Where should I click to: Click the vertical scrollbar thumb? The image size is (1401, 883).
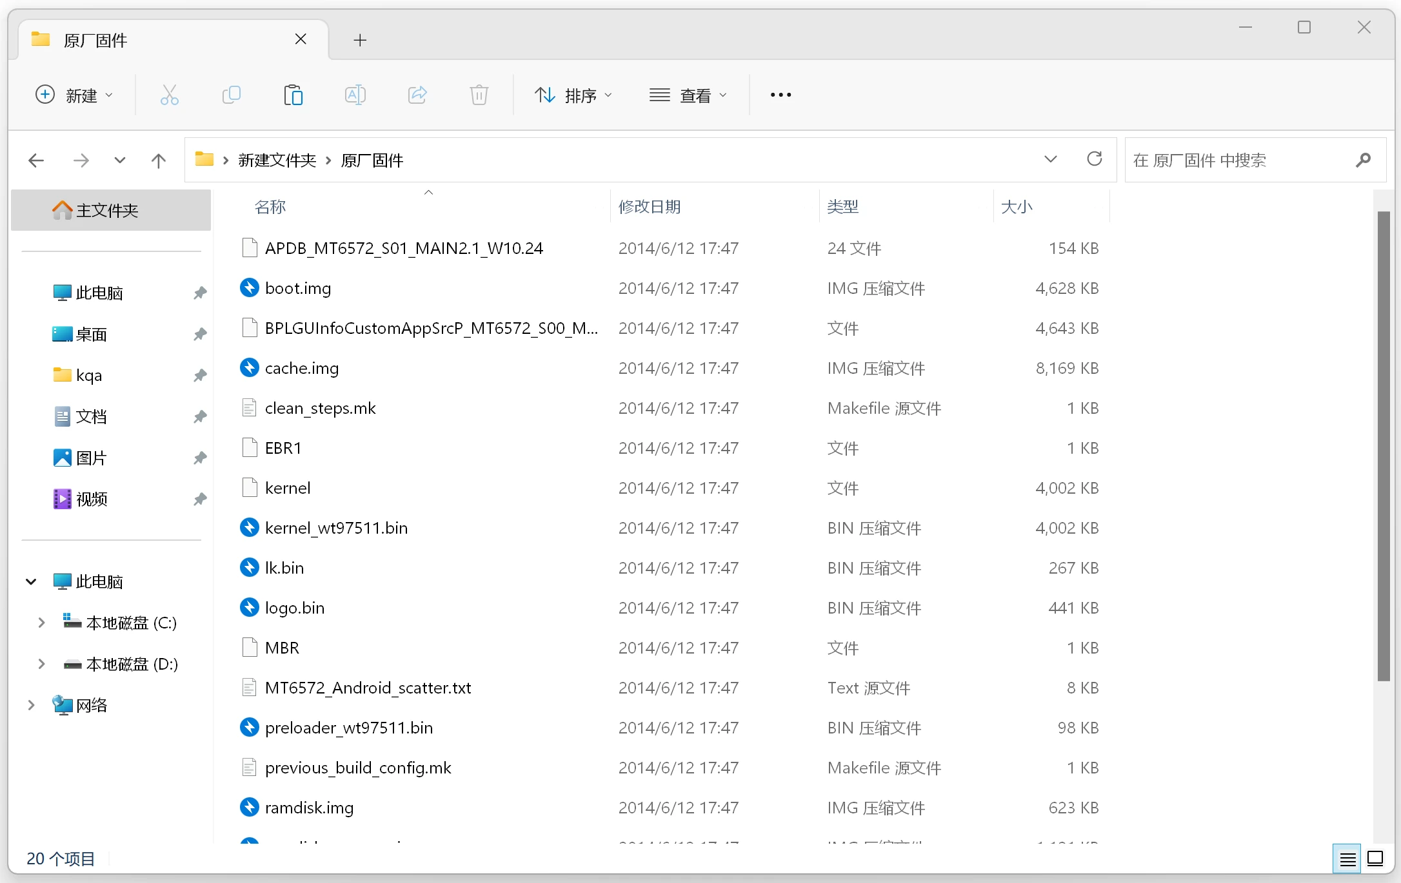(x=1384, y=446)
